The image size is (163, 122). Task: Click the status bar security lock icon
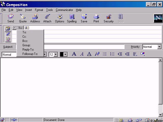(x=3, y=120)
